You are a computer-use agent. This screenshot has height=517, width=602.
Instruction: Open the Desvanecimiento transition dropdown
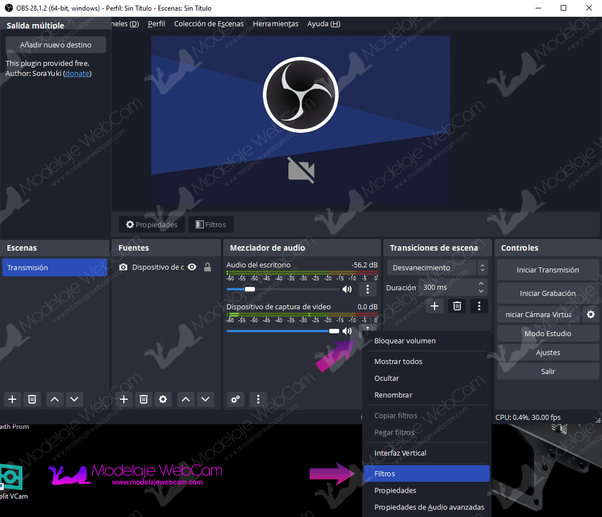click(x=437, y=268)
